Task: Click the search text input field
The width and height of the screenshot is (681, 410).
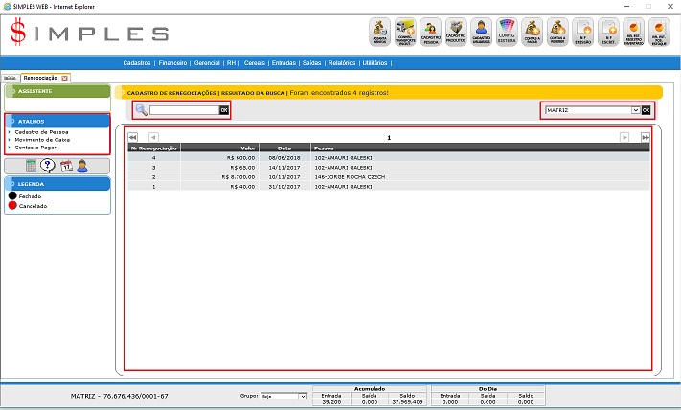Action: (x=184, y=110)
